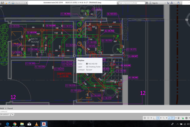The height and width of the screenshot is (127, 190).
Task: Click '$$-Finishing Toilet' layer name in tooltip
Action: coord(93,67)
